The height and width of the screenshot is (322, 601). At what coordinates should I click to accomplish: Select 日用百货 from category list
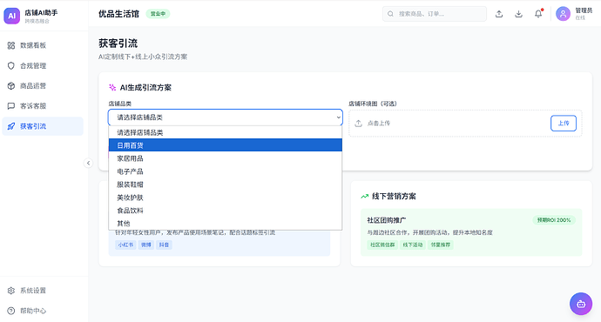tap(226, 145)
